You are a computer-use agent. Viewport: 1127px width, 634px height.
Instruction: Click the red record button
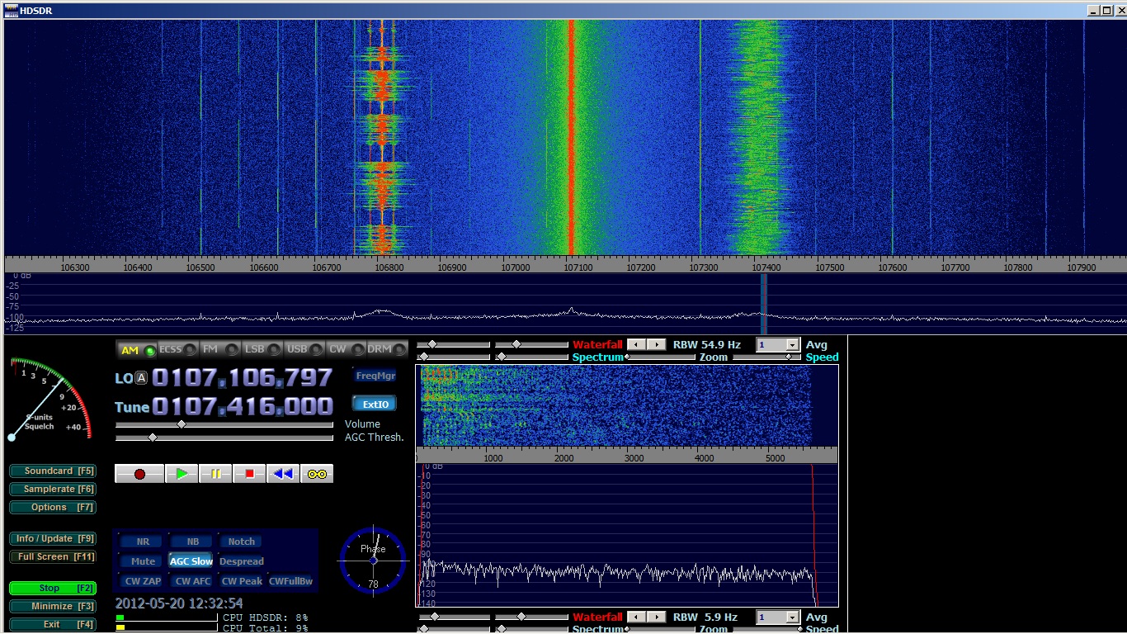pyautogui.click(x=139, y=474)
